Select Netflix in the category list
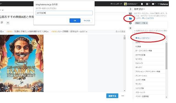 (150, 43)
